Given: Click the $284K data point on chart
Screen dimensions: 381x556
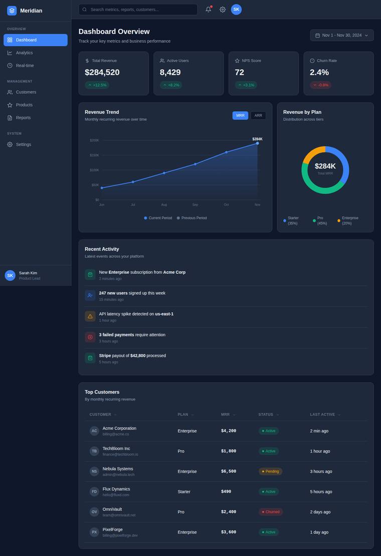Looking at the screenshot, I should (x=257, y=143).
